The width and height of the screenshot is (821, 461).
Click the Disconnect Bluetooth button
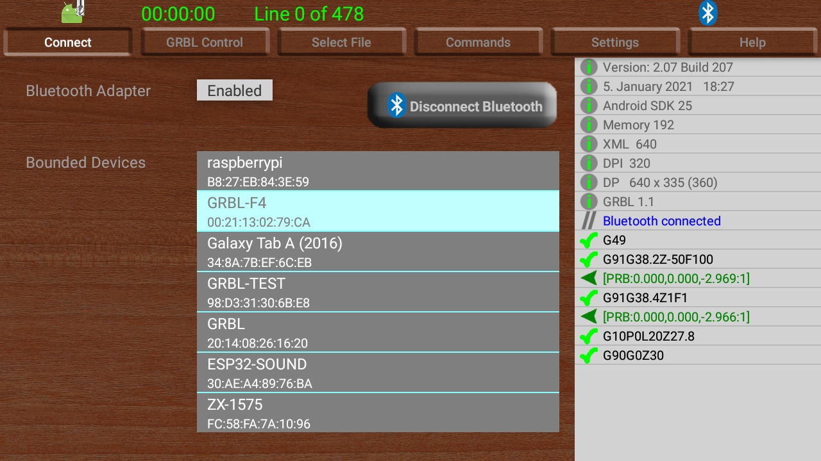[462, 106]
